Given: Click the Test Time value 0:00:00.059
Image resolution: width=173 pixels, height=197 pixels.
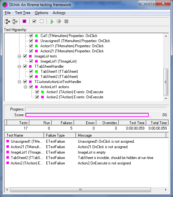Looking at the screenshot, I should [135, 128].
